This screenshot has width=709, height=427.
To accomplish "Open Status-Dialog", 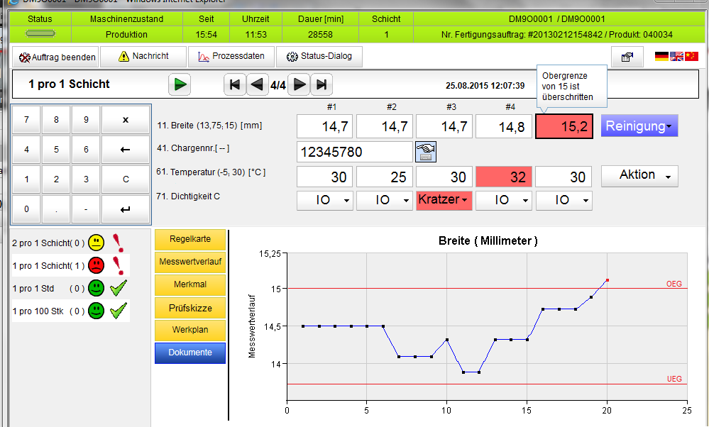I will (x=319, y=57).
